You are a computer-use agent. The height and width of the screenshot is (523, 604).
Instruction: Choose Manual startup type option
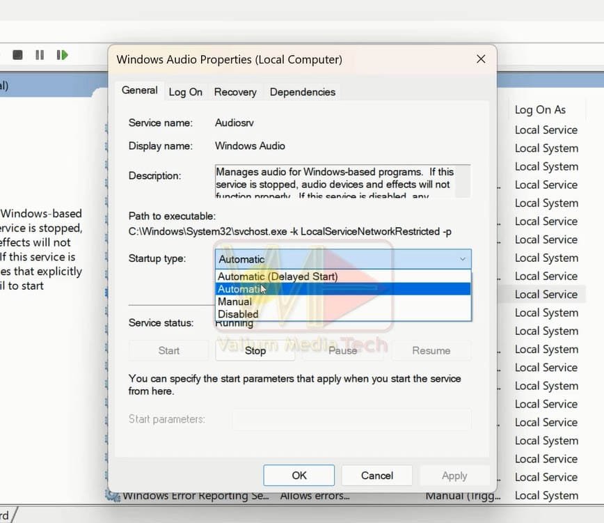343,302
